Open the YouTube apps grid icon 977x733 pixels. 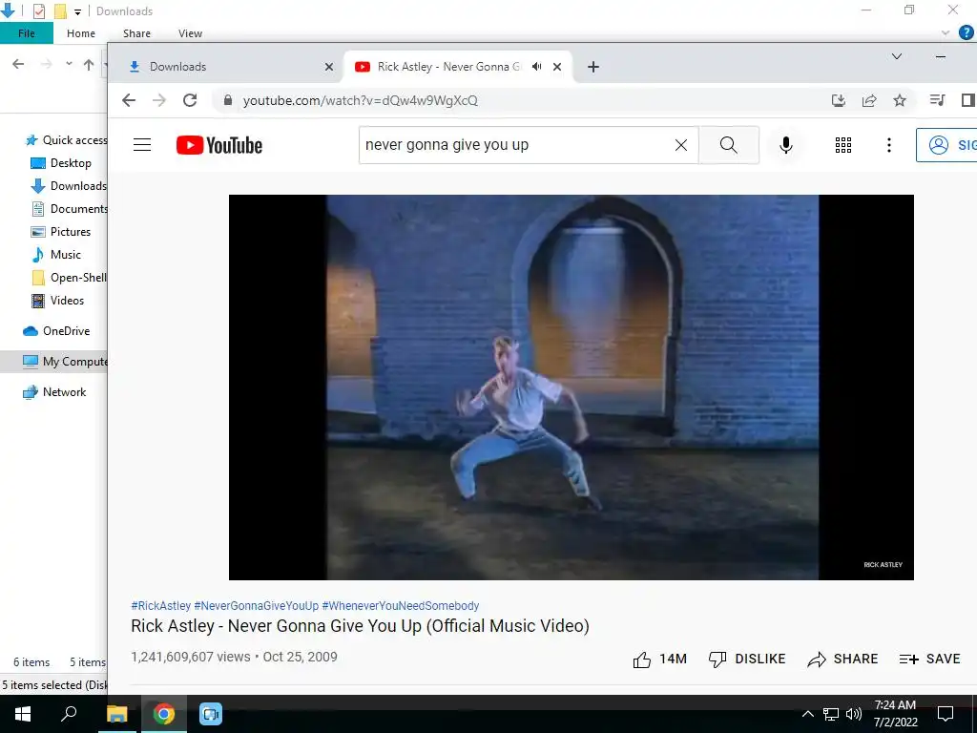843,145
